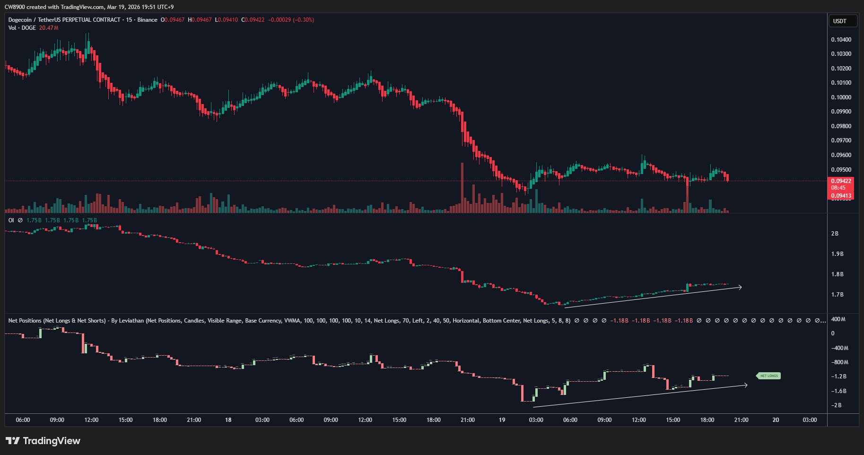Select the Vol · DOGE legend label
The width and height of the screenshot is (864, 455).
click(22, 28)
